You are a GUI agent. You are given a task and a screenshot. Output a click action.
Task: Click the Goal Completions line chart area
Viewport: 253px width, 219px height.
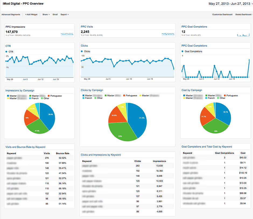coord(216,66)
